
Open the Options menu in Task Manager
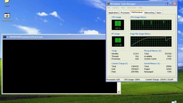(x=116, y=8)
